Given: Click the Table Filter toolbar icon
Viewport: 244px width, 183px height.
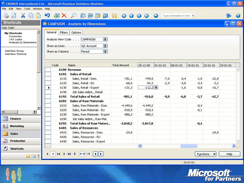Looking at the screenshot, I should pyautogui.click(x=90, y=16).
